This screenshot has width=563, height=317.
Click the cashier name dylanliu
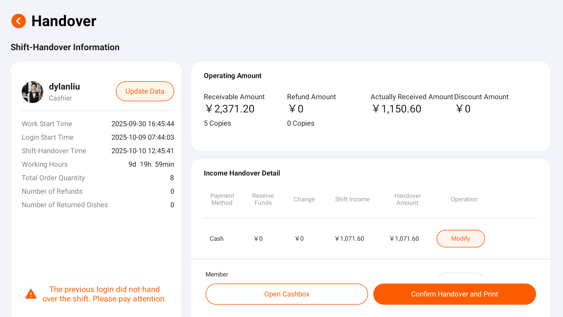pyautogui.click(x=64, y=87)
